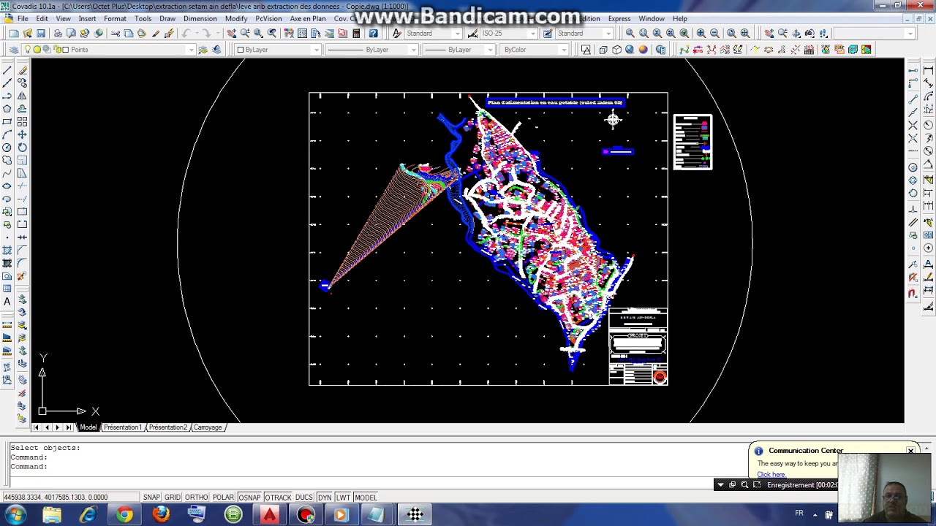This screenshot has height=526, width=936.
Task: Select the Multiline Text 'A' tool
Action: 7,301
